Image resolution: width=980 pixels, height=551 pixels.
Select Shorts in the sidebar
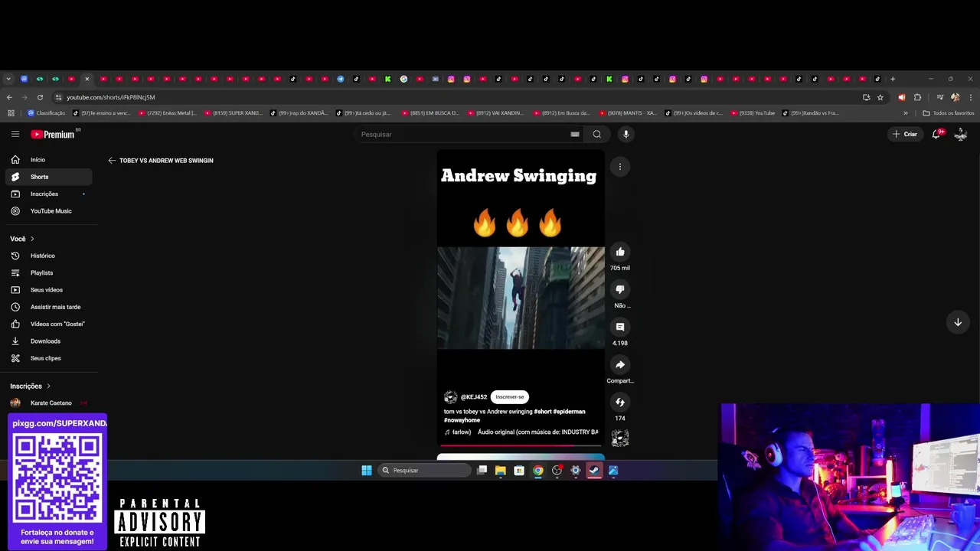tap(48, 177)
